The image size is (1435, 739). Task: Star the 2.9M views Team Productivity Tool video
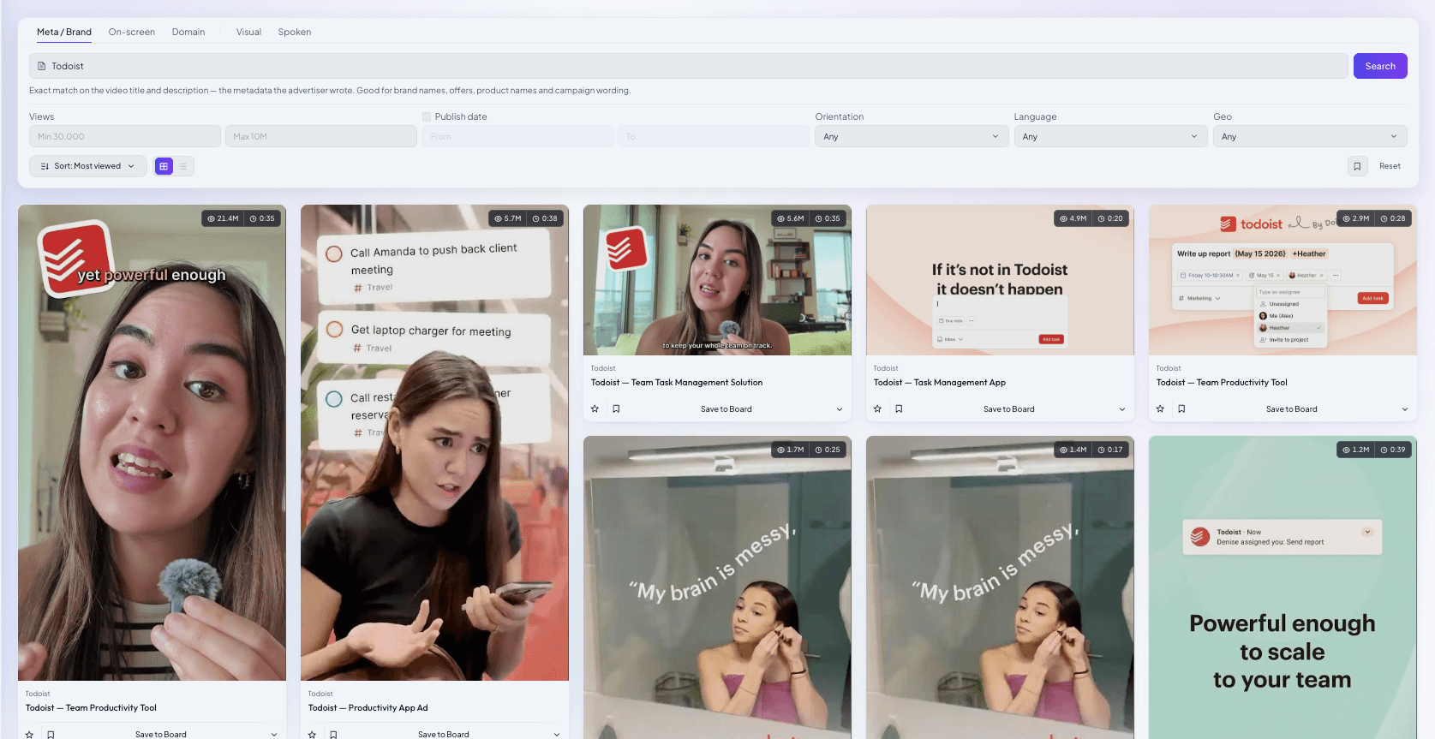point(1160,409)
